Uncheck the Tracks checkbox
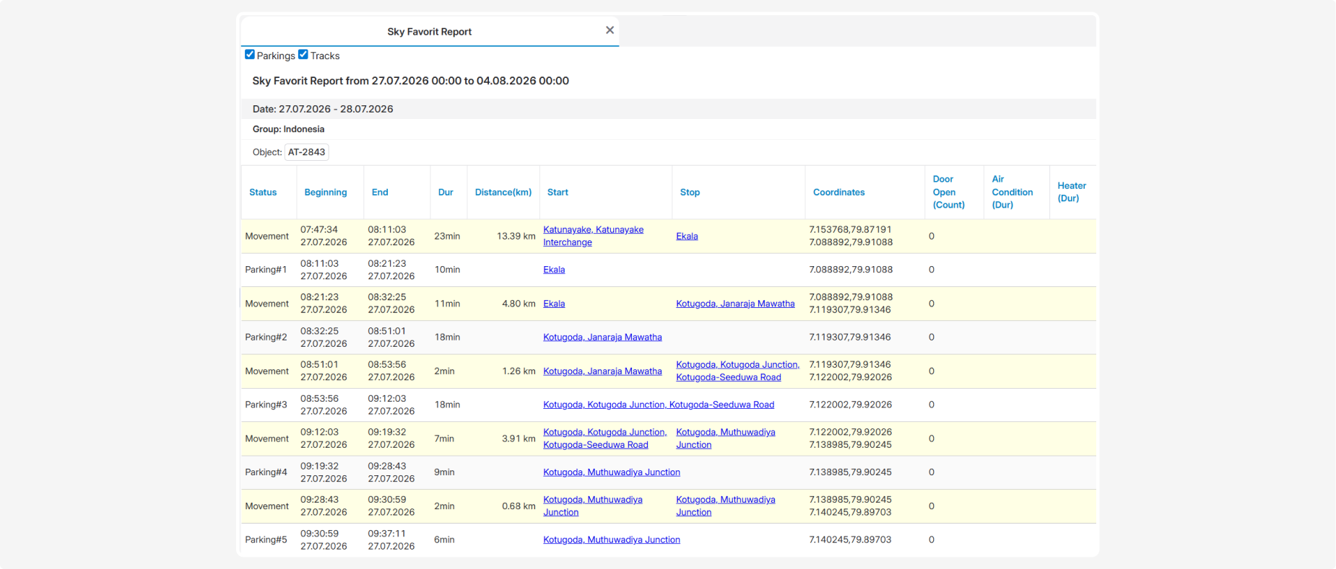Image resolution: width=1336 pixels, height=569 pixels. (x=303, y=55)
